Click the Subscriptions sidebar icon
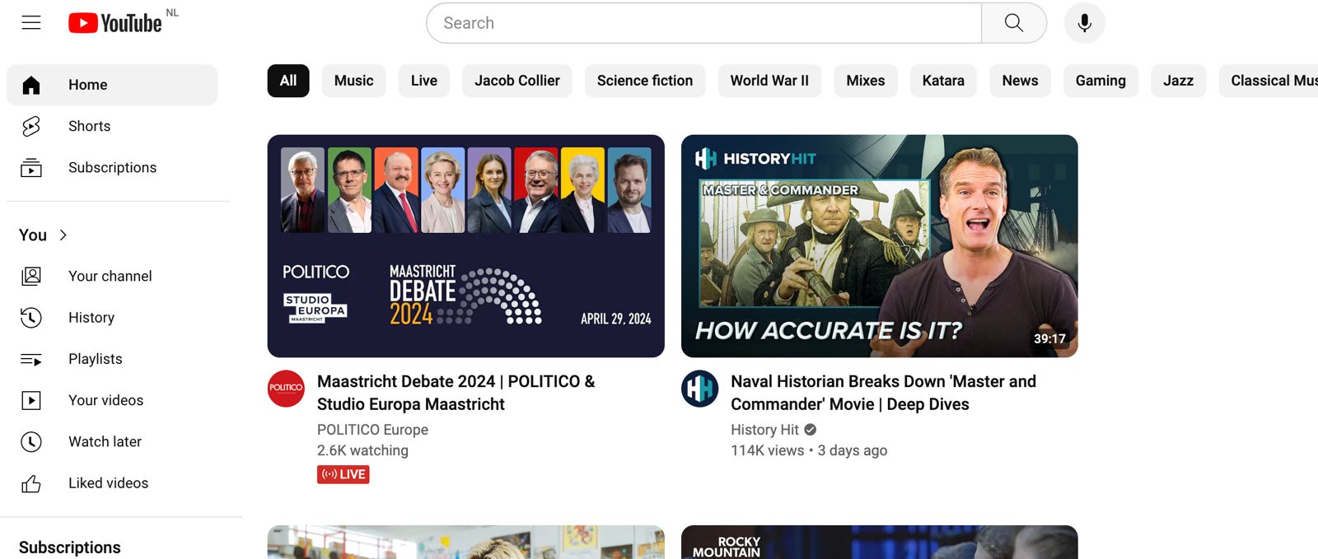 (x=31, y=167)
